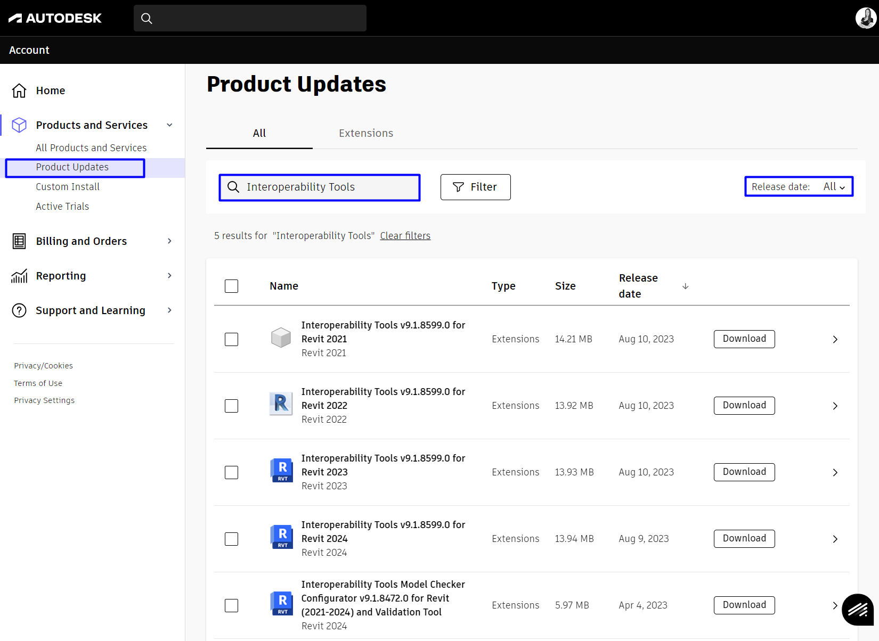Open the Privacy Settings link
This screenshot has width=879, height=641.
click(44, 400)
